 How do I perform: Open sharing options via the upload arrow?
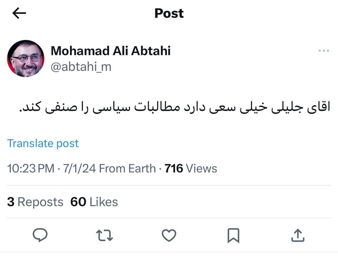[298, 235]
